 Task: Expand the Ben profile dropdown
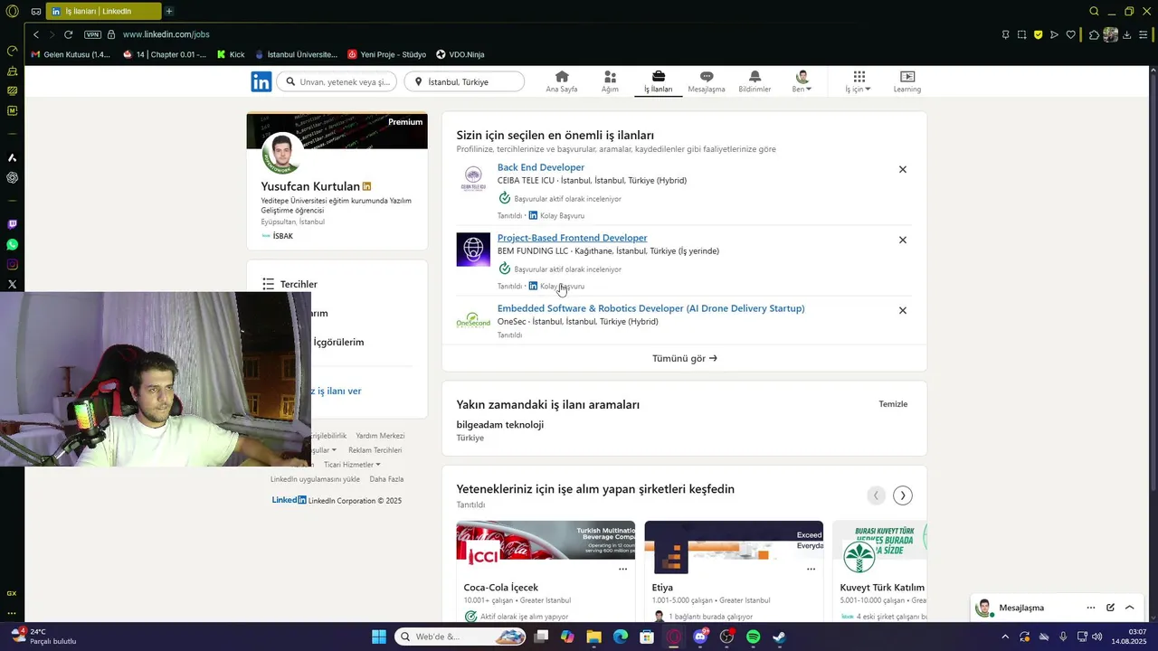click(x=802, y=81)
